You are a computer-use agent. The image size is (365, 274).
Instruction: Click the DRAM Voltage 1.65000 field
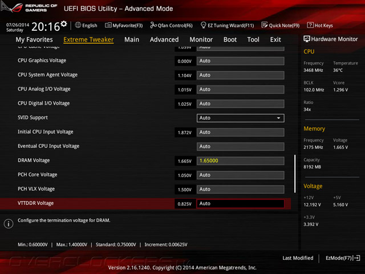(240, 161)
